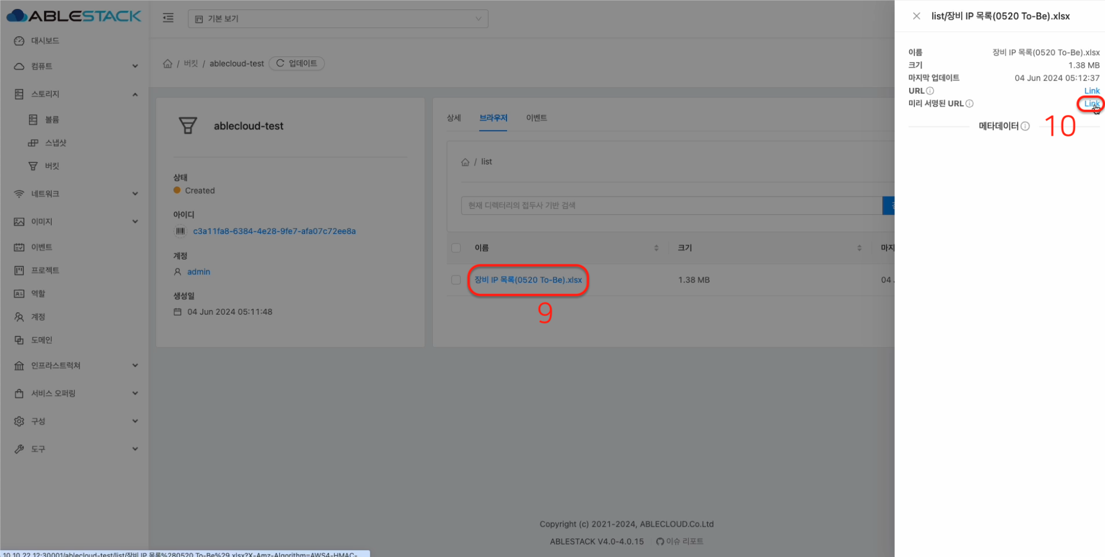Switch to the 이벤트 tab
This screenshot has width=1105, height=557.
[x=537, y=118]
